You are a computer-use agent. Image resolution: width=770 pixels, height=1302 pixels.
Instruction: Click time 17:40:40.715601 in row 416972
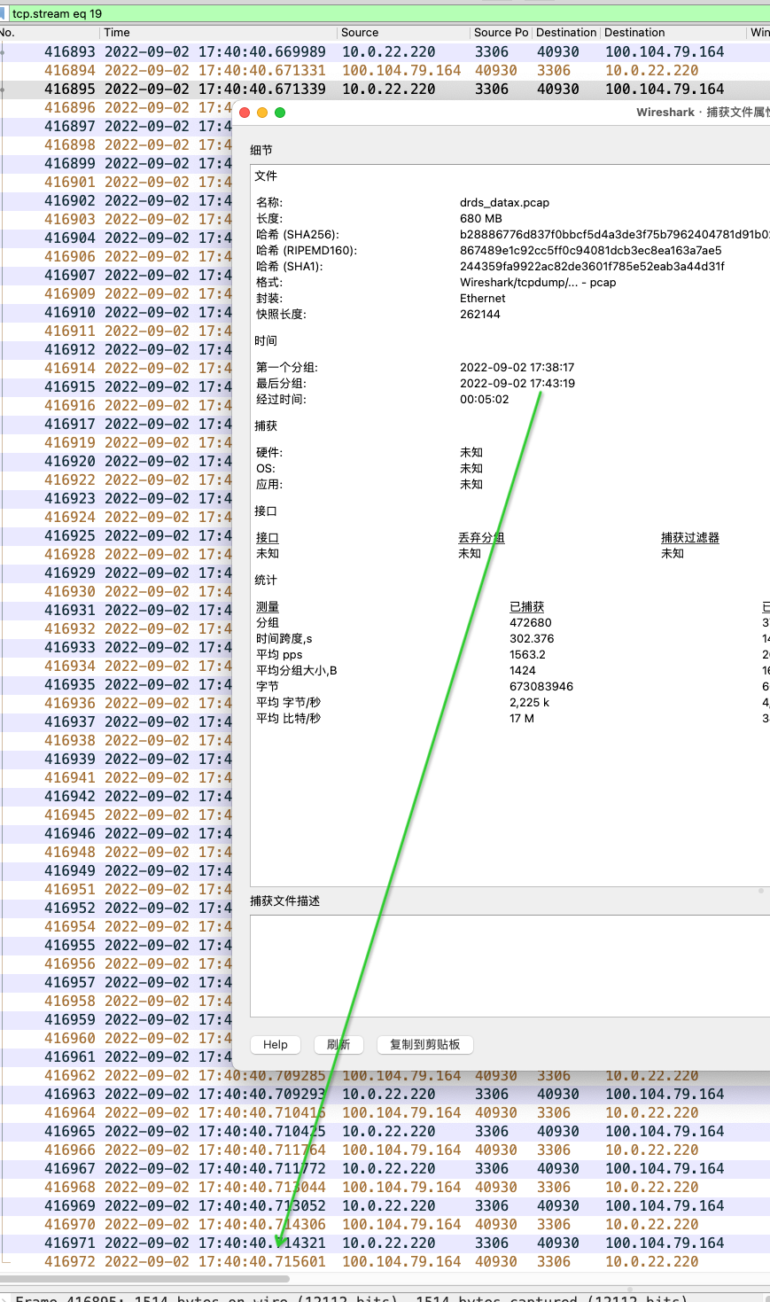pyautogui.click(x=262, y=1262)
